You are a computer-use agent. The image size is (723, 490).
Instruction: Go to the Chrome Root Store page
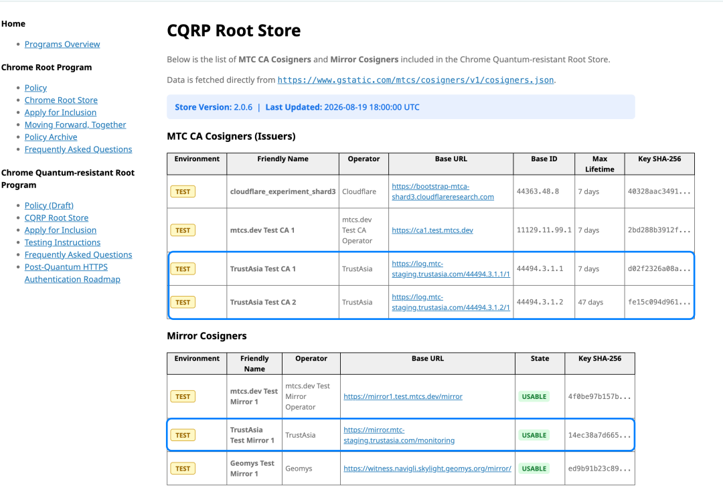(61, 100)
